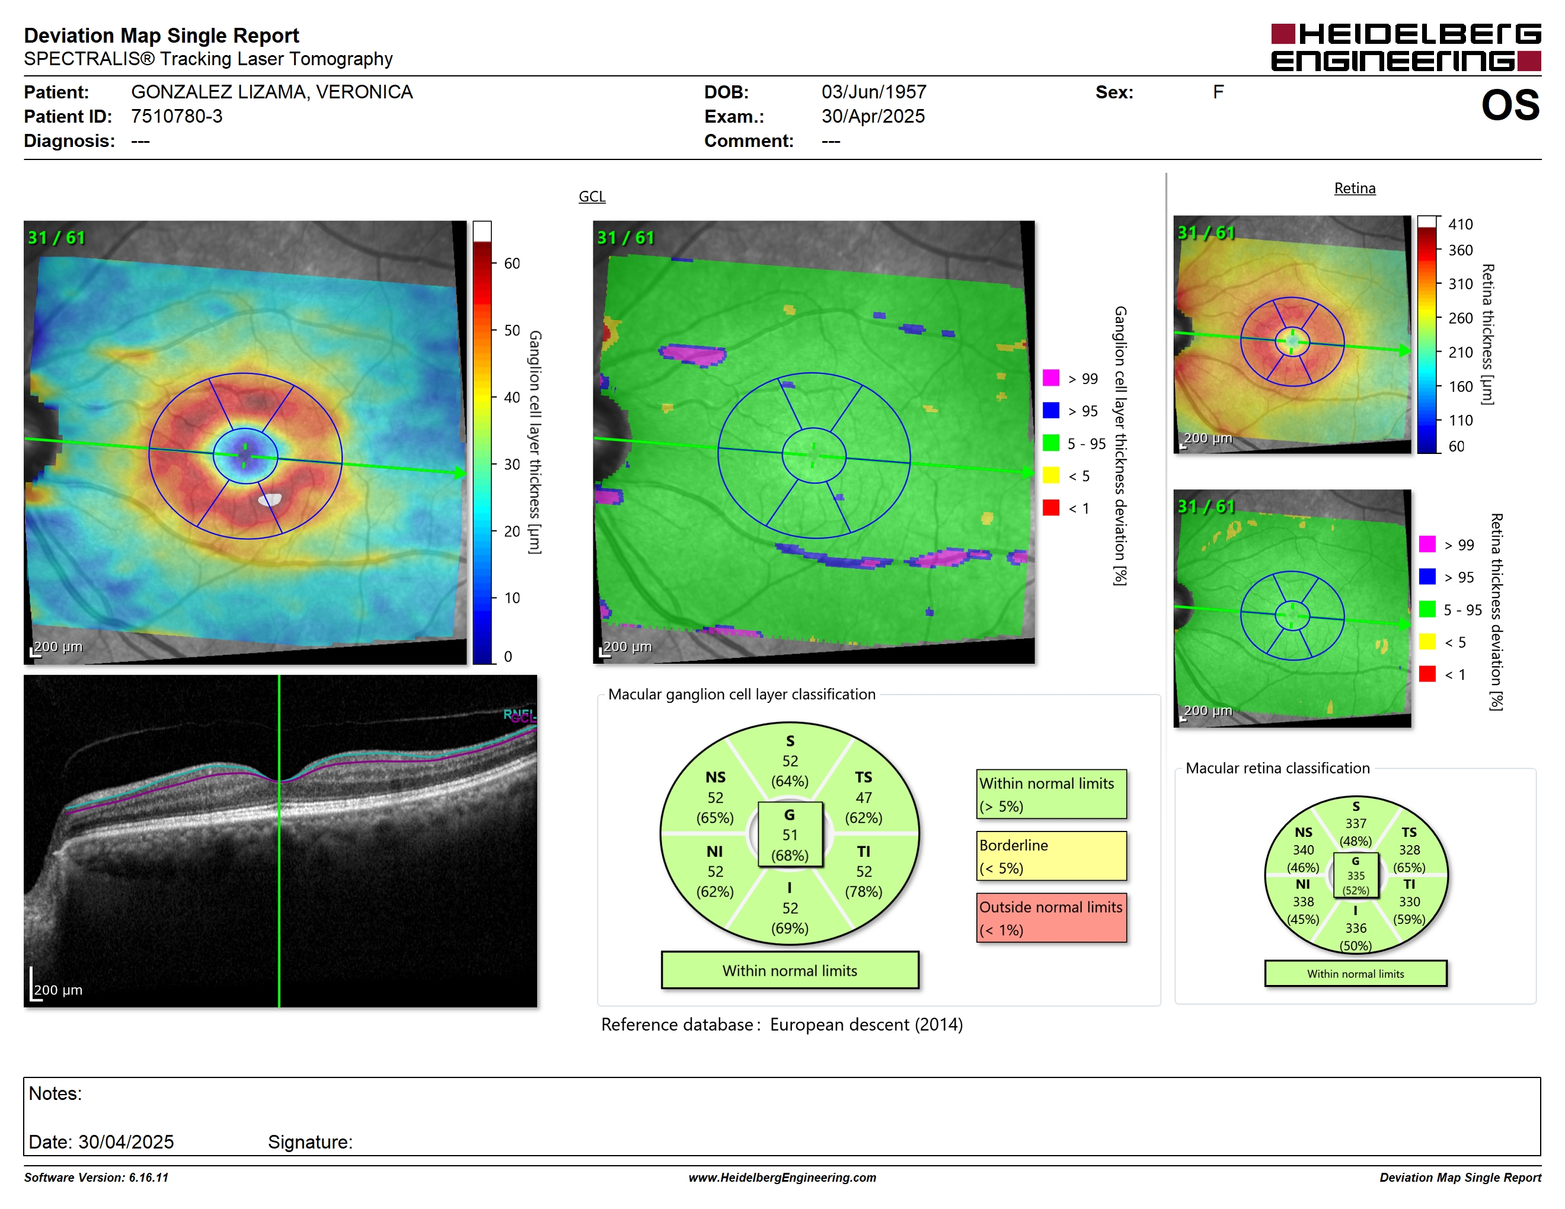Click the retina sector TS value 328 (65%)
Image resolution: width=1565 pixels, height=1209 pixels.
(1408, 859)
